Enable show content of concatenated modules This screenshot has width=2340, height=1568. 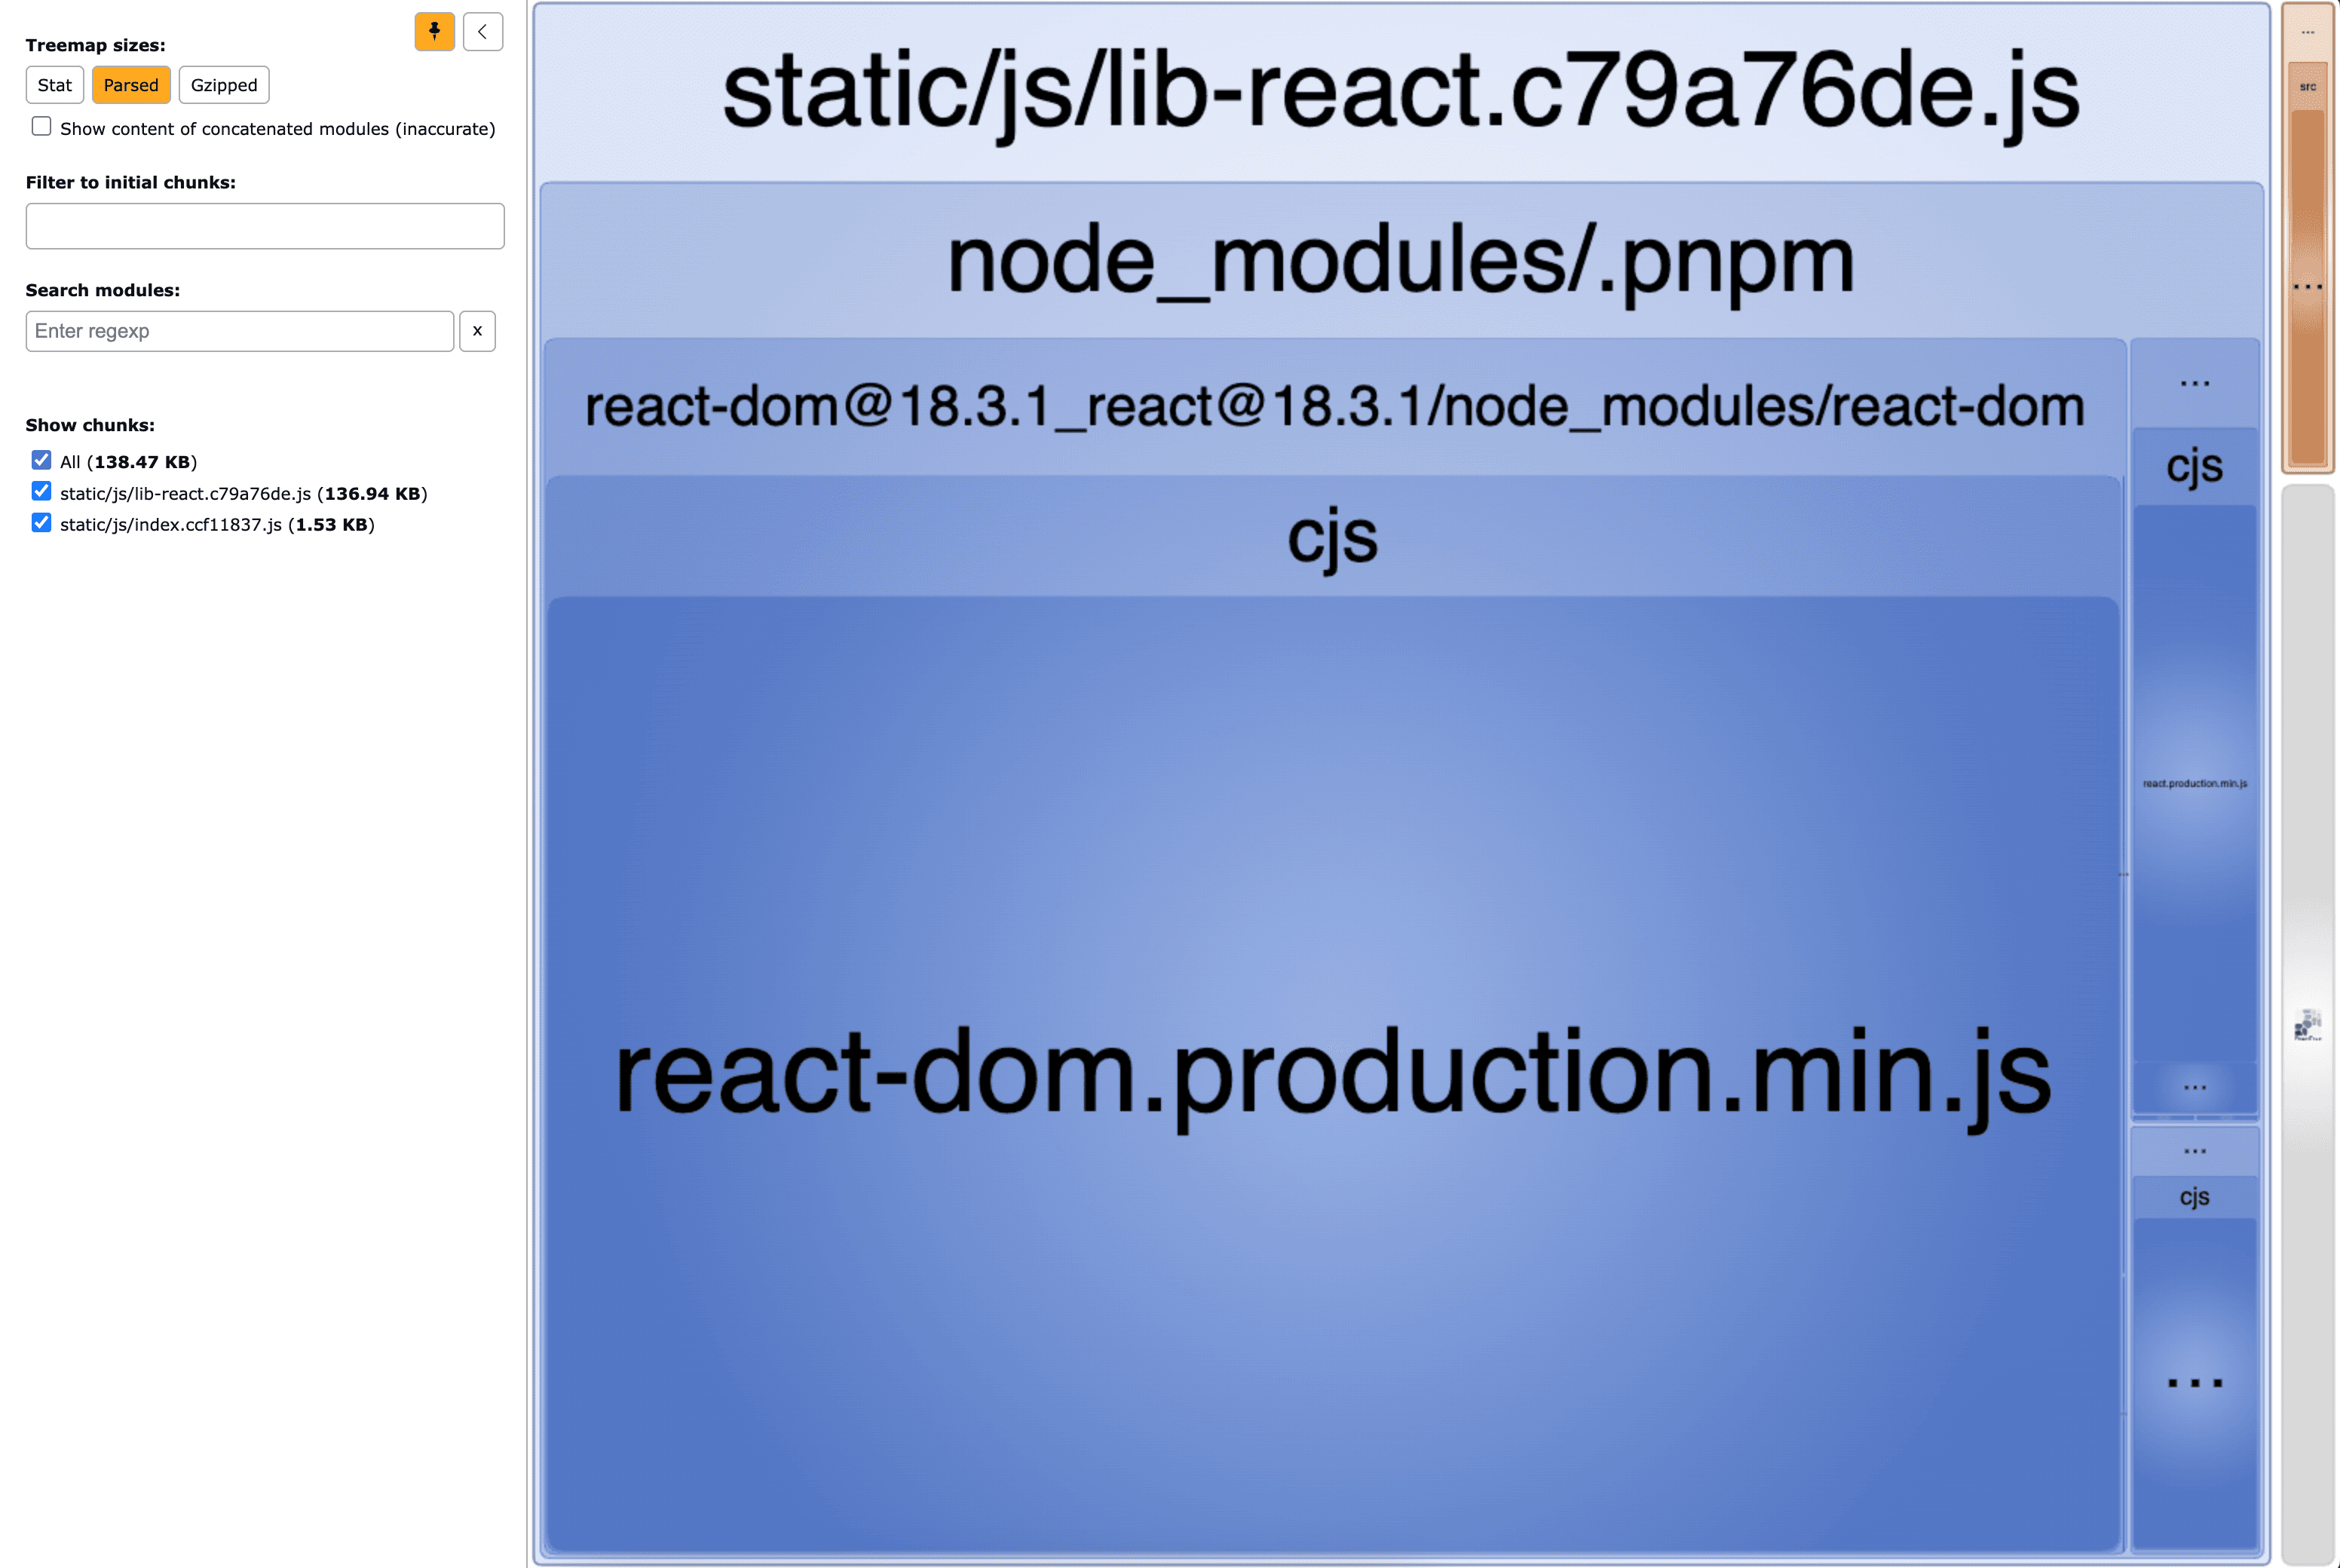click(x=41, y=126)
